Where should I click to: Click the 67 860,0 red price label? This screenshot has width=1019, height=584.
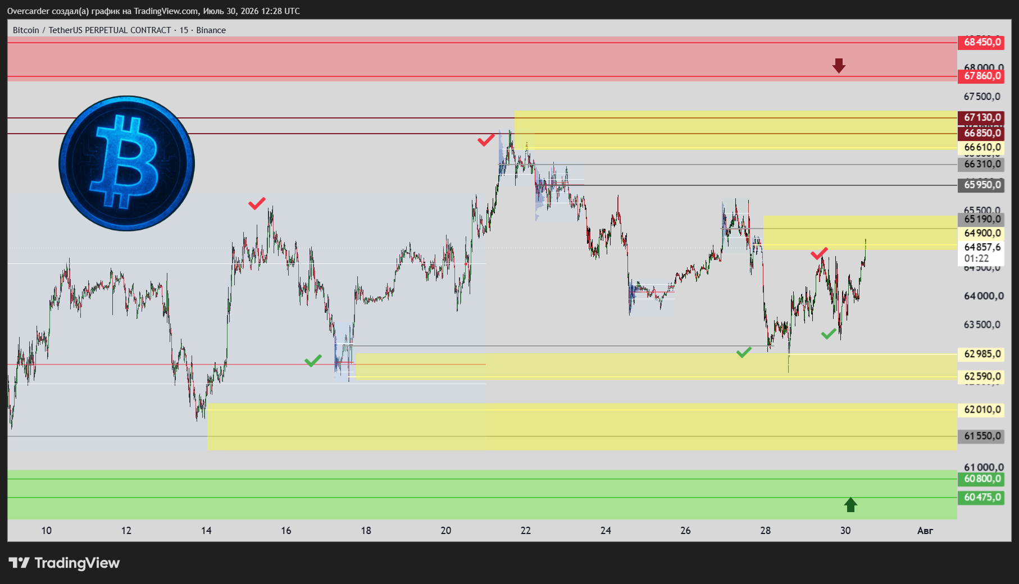pos(982,76)
